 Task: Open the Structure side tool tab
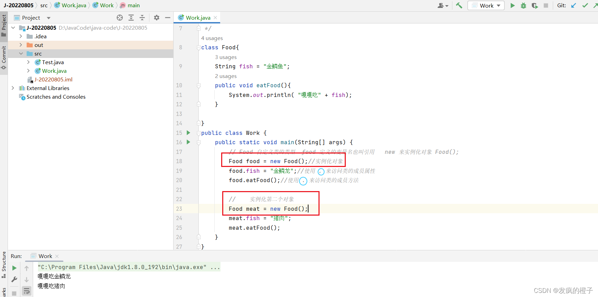[4, 264]
